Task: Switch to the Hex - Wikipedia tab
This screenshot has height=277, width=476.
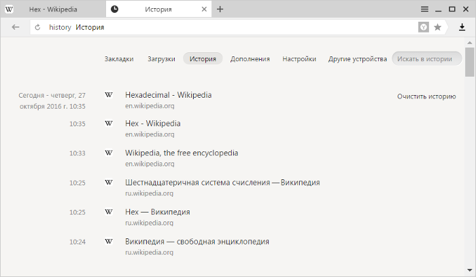Action: click(53, 9)
